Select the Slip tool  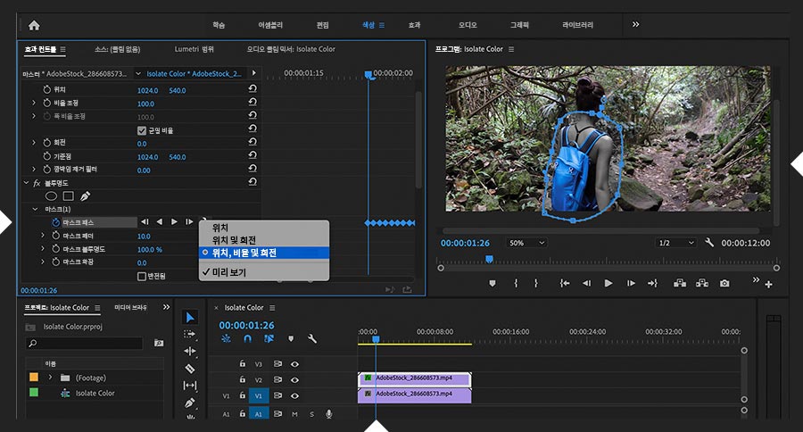(x=189, y=385)
